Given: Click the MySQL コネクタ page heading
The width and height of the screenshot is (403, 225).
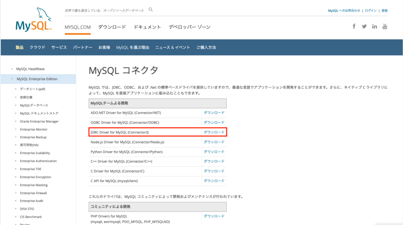Looking at the screenshot, I should 123,70.
